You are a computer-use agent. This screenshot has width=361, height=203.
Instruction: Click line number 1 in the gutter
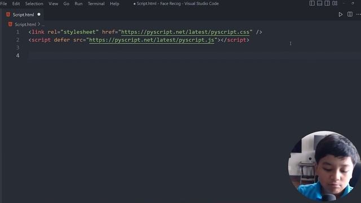17,32
